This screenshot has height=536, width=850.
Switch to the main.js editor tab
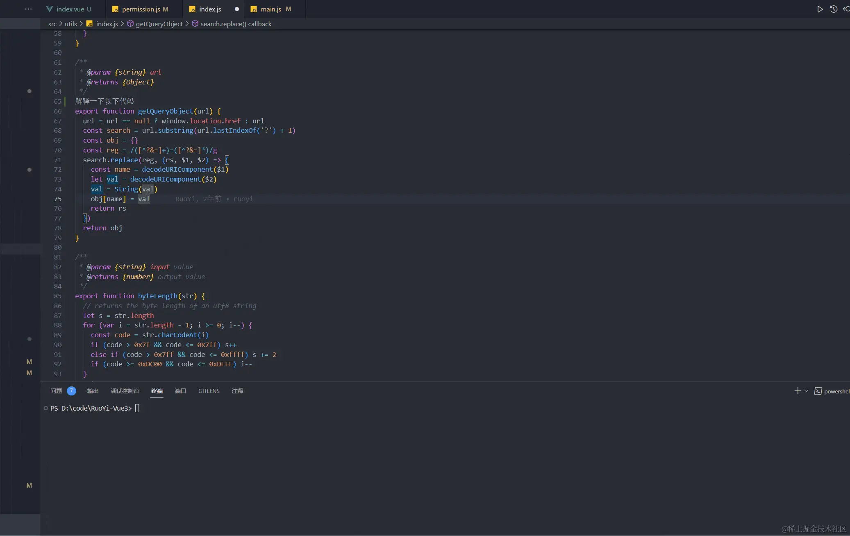coord(270,9)
